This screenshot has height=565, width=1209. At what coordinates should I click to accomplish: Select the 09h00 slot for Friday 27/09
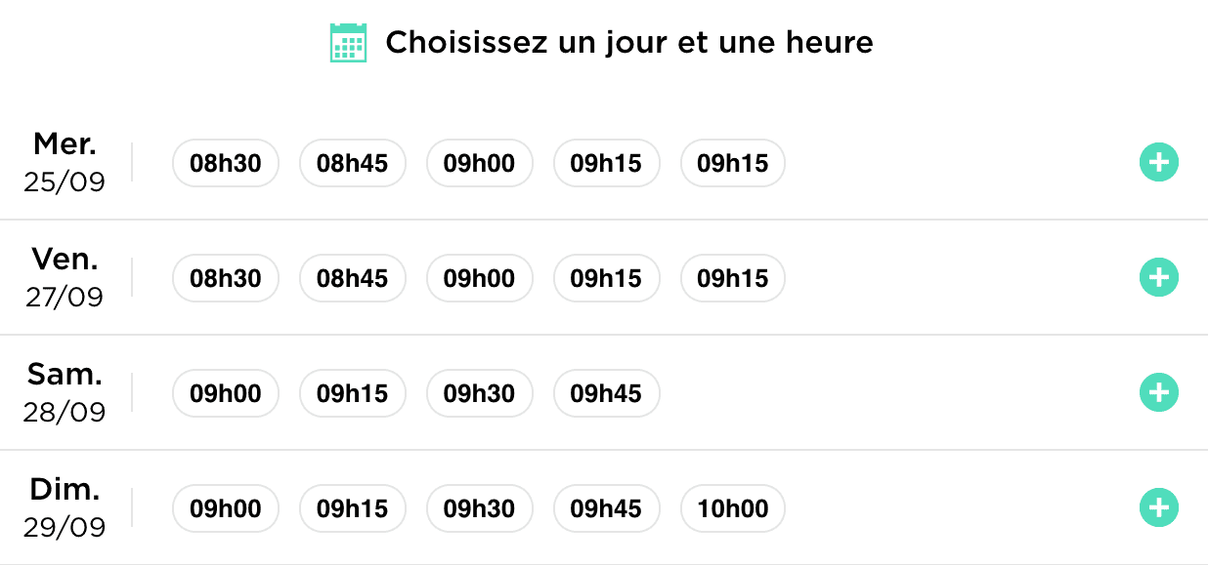tap(480, 278)
